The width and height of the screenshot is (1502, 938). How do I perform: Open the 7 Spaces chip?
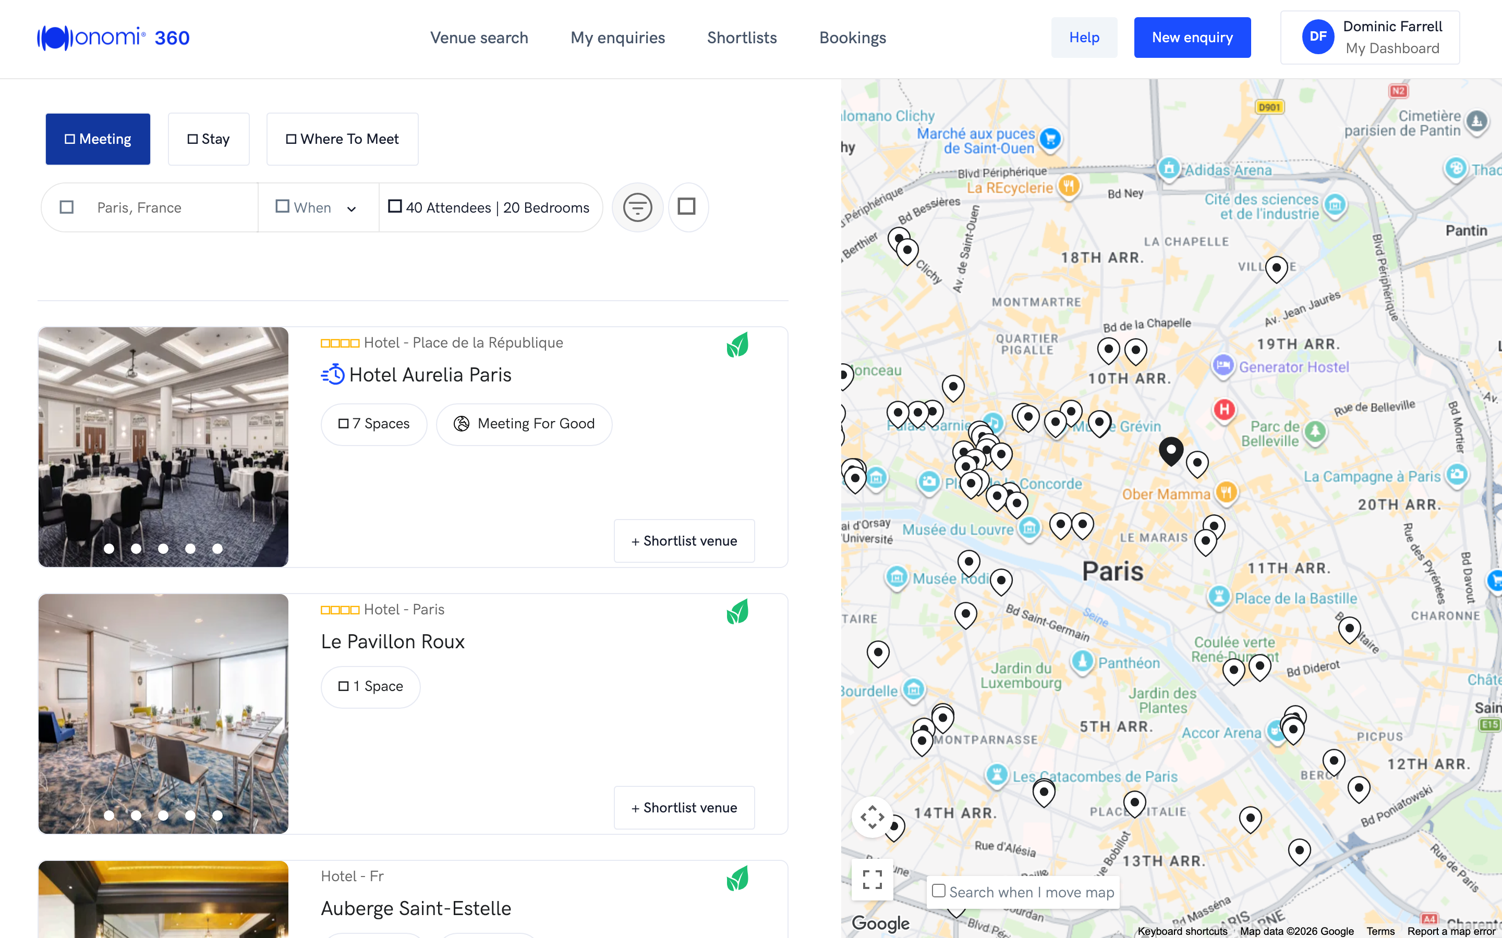[x=373, y=424]
